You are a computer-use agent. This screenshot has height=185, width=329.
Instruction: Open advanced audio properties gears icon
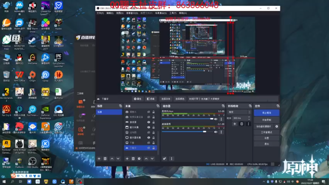tap(164, 159)
